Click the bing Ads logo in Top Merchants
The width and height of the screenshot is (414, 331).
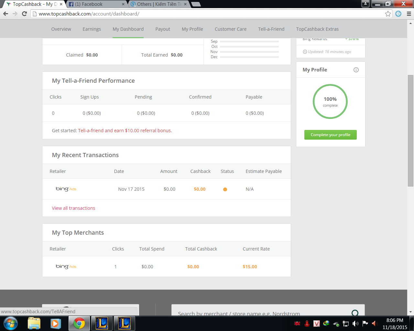tap(66, 267)
